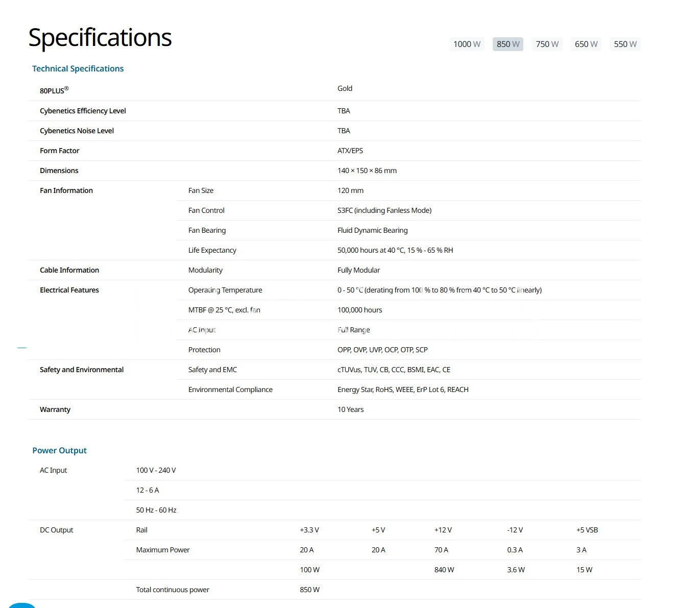Click the Power Output section heading
This screenshot has width=676, height=608.
pyautogui.click(x=59, y=450)
